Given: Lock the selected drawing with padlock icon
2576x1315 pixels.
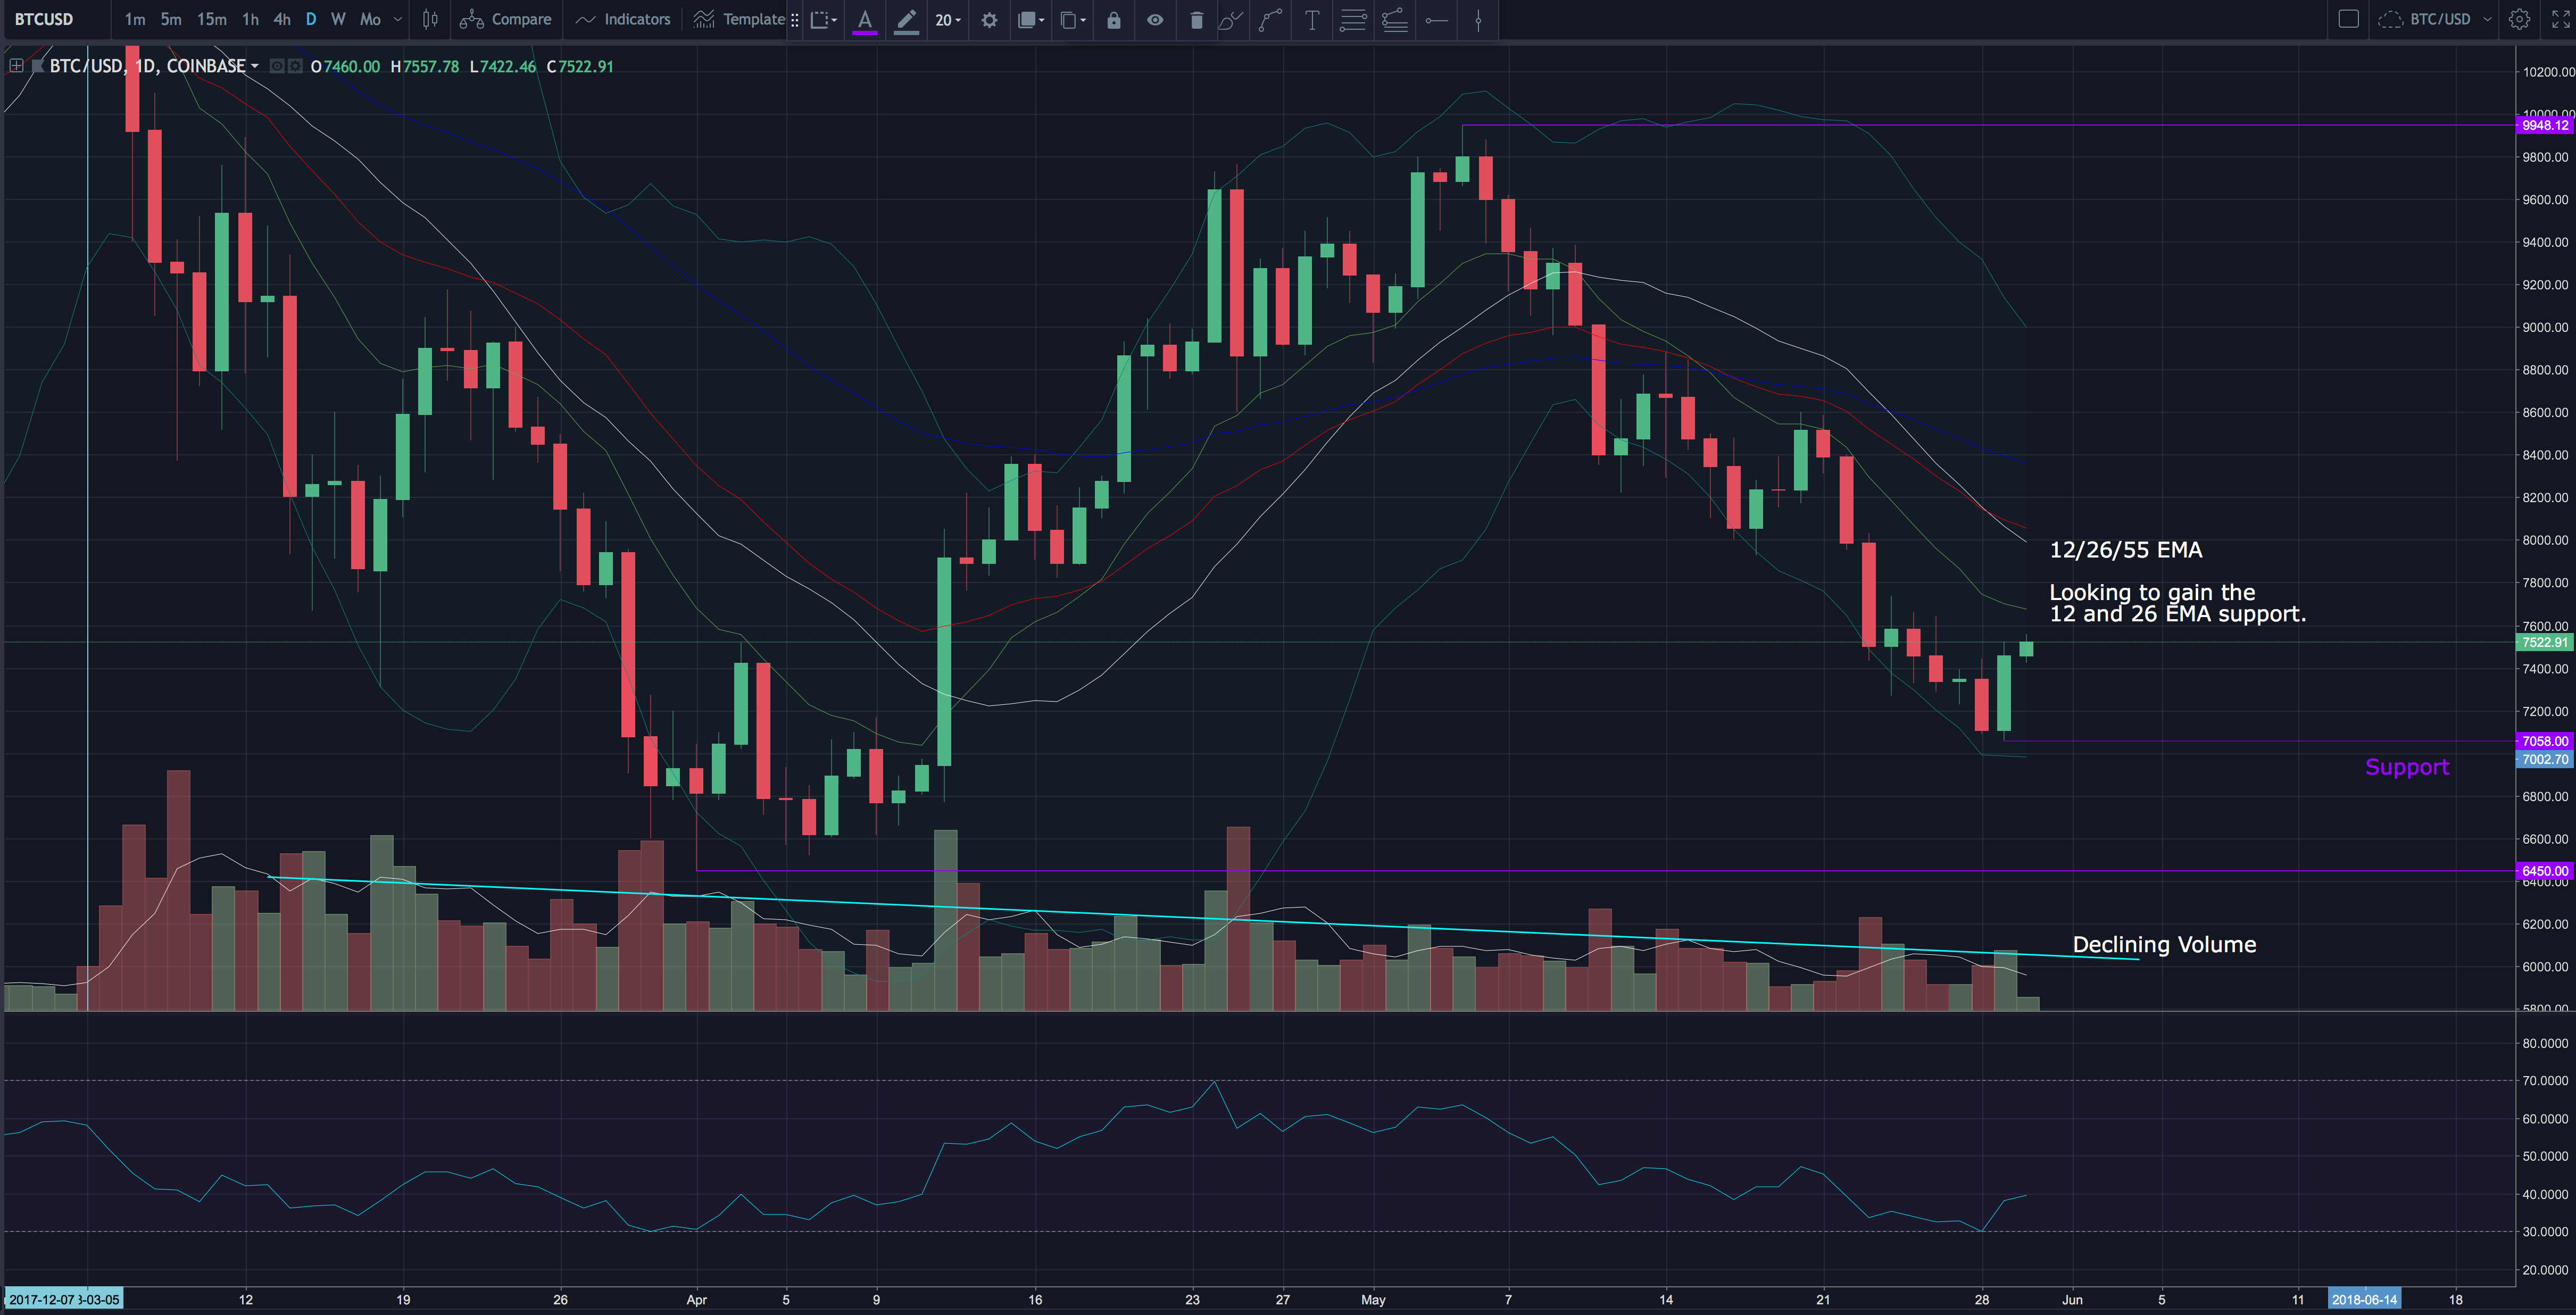Looking at the screenshot, I should point(1114,19).
